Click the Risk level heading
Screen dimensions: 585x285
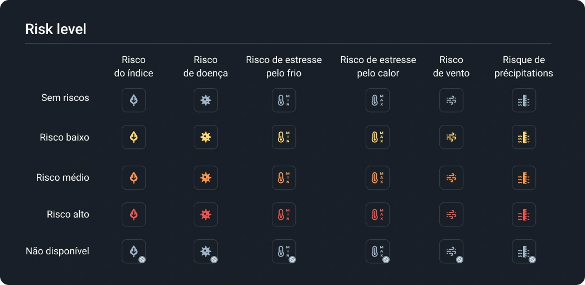(x=56, y=29)
